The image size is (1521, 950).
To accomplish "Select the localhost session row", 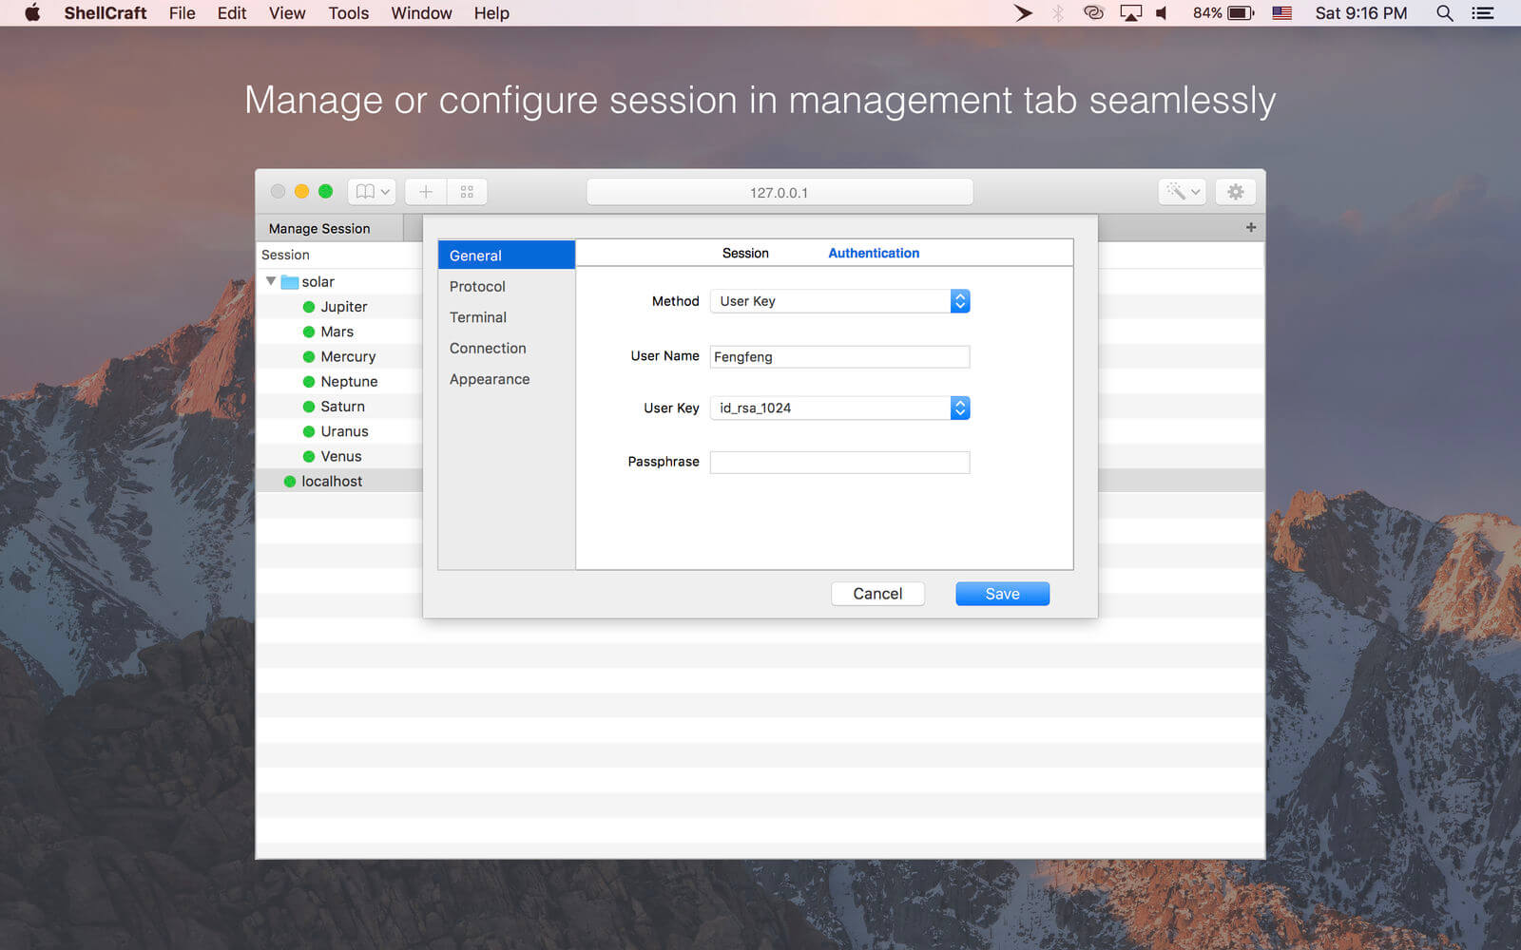I will tap(339, 481).
